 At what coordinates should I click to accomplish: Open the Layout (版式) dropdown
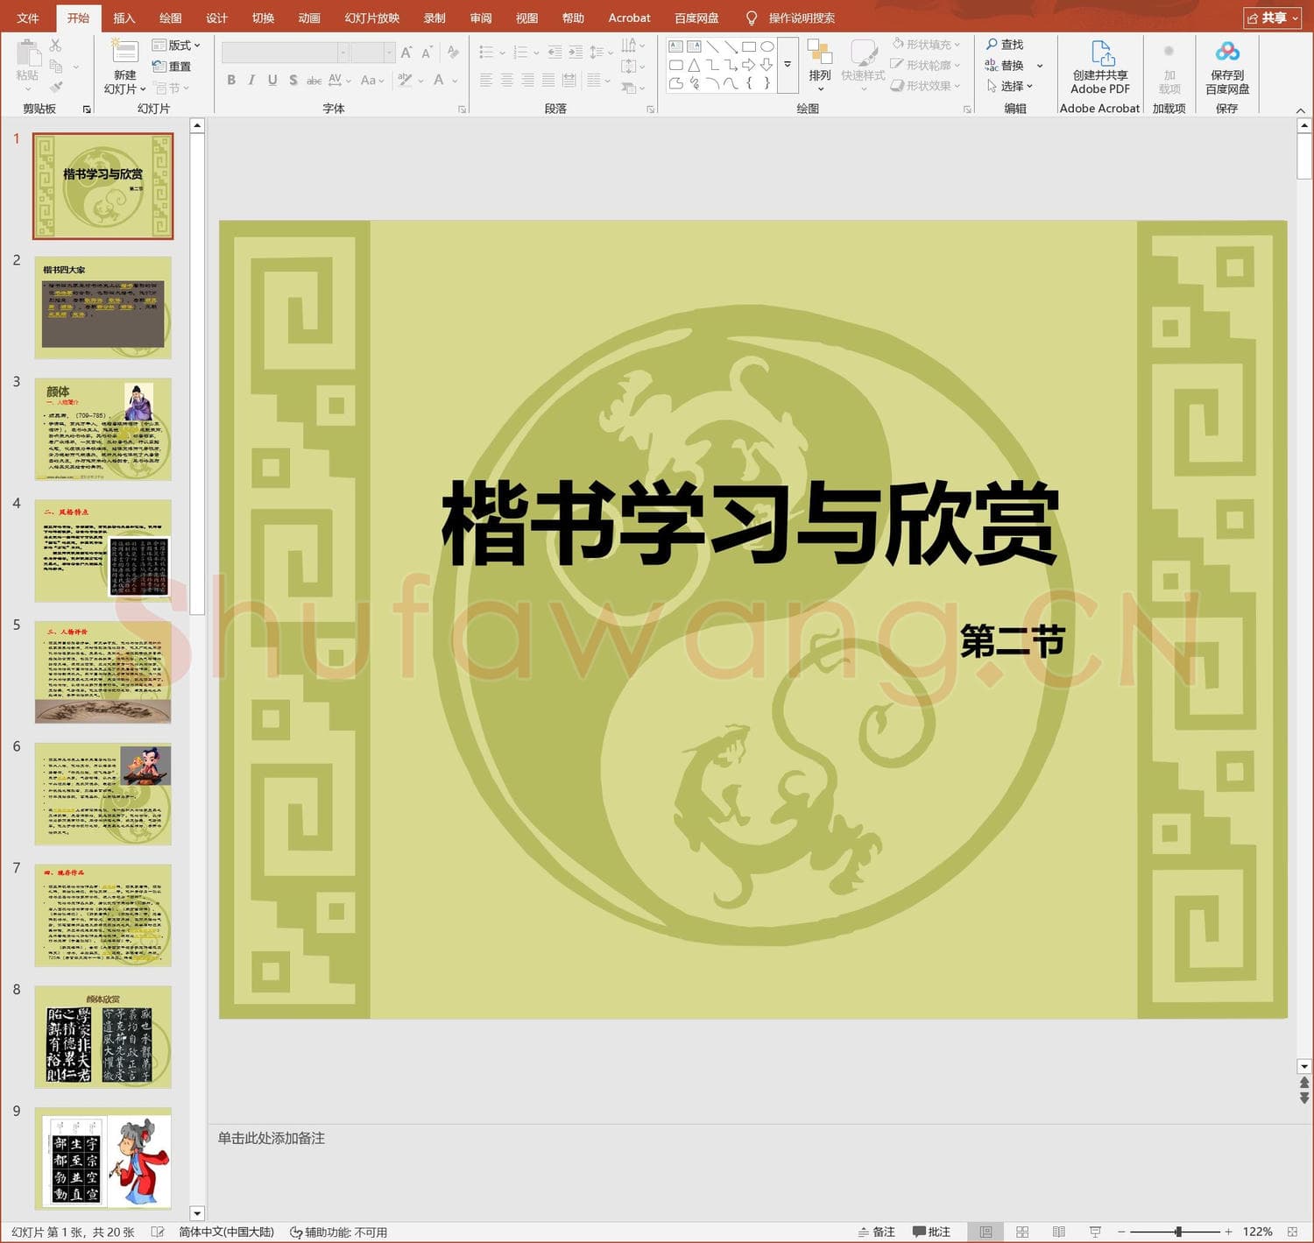coord(176,45)
